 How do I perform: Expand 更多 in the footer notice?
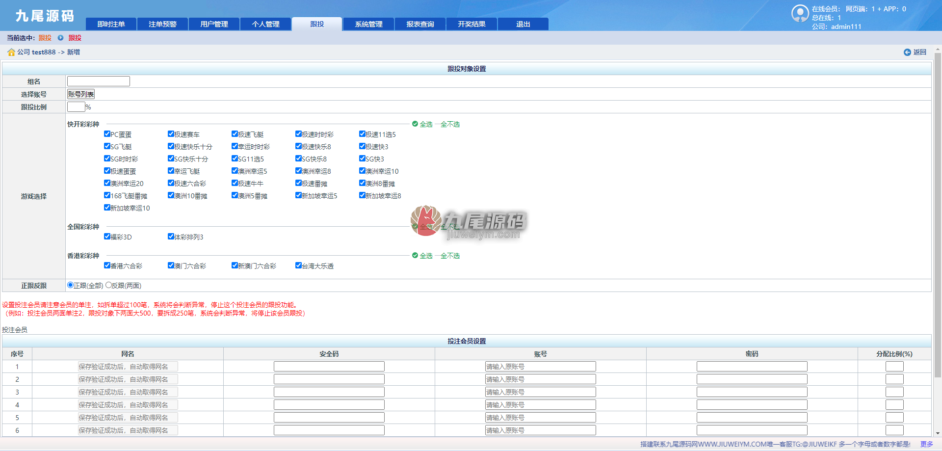(927, 444)
